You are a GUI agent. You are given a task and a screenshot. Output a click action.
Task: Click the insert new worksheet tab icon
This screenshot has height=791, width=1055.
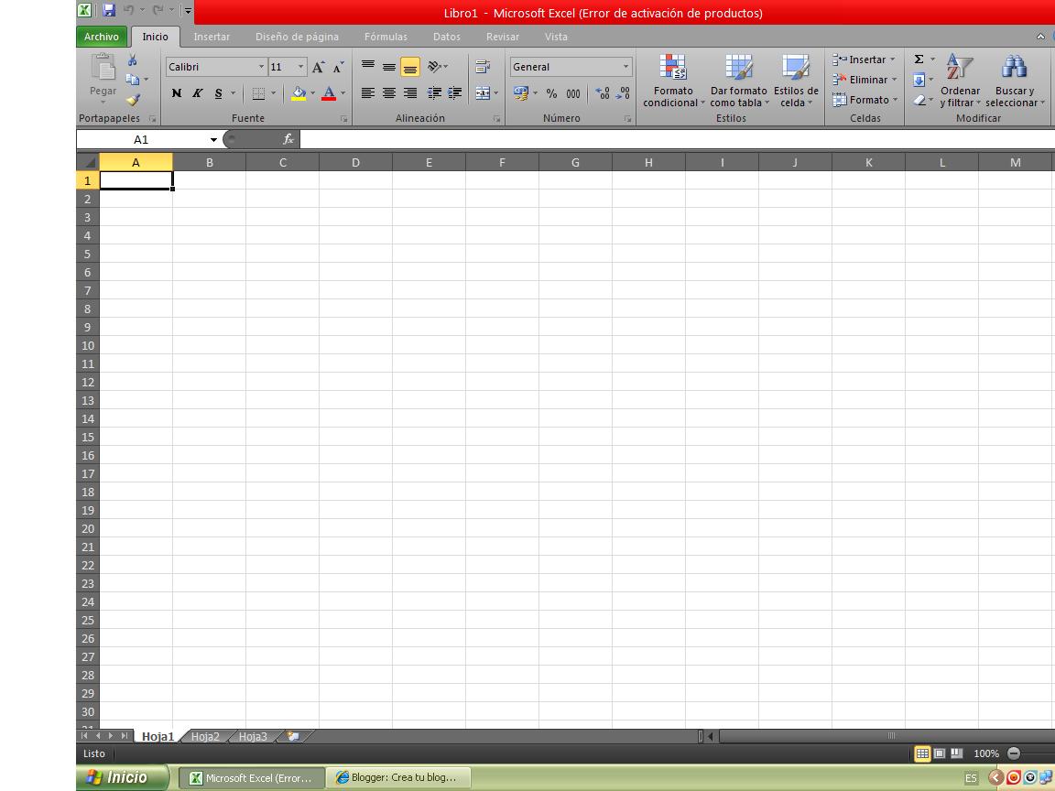point(293,736)
